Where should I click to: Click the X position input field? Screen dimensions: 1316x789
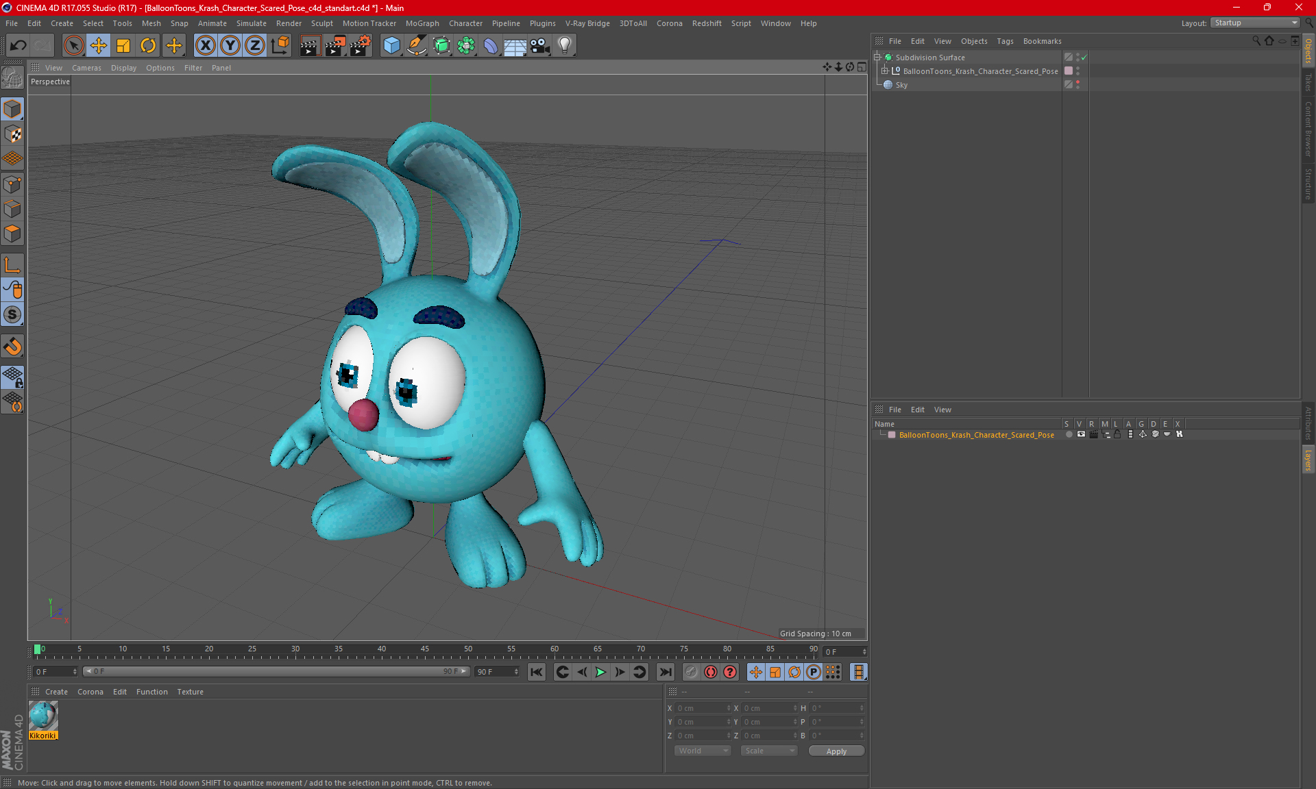pos(702,708)
